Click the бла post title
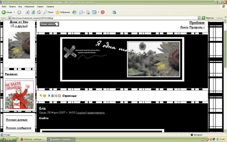The height and width of the screenshot is (142, 227). click(42, 109)
